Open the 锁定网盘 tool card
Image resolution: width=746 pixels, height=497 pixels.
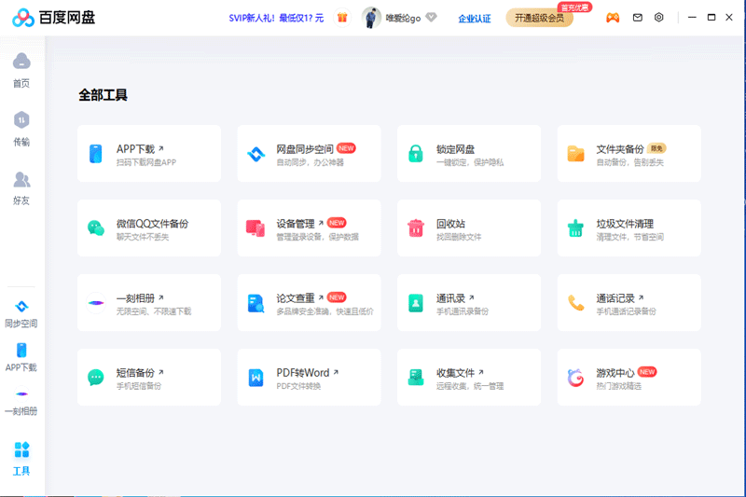(469, 154)
